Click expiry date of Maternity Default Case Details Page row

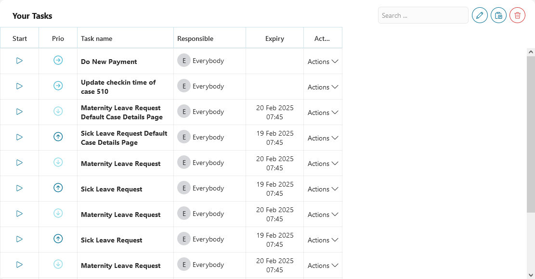click(x=274, y=113)
